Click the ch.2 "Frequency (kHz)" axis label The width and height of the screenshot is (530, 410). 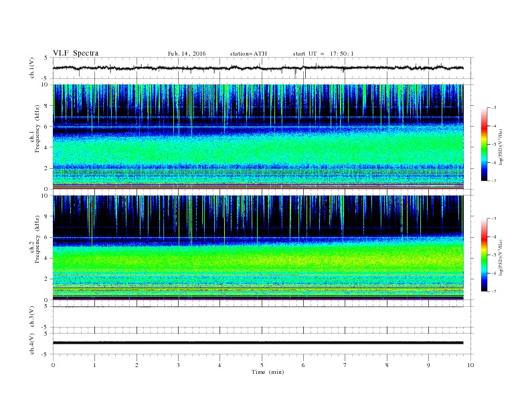[x=37, y=238]
